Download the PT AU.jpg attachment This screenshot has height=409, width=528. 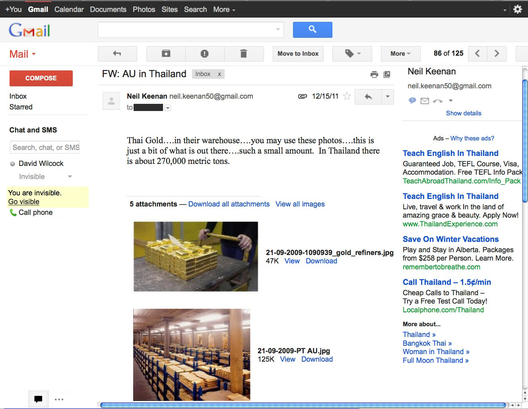click(317, 359)
